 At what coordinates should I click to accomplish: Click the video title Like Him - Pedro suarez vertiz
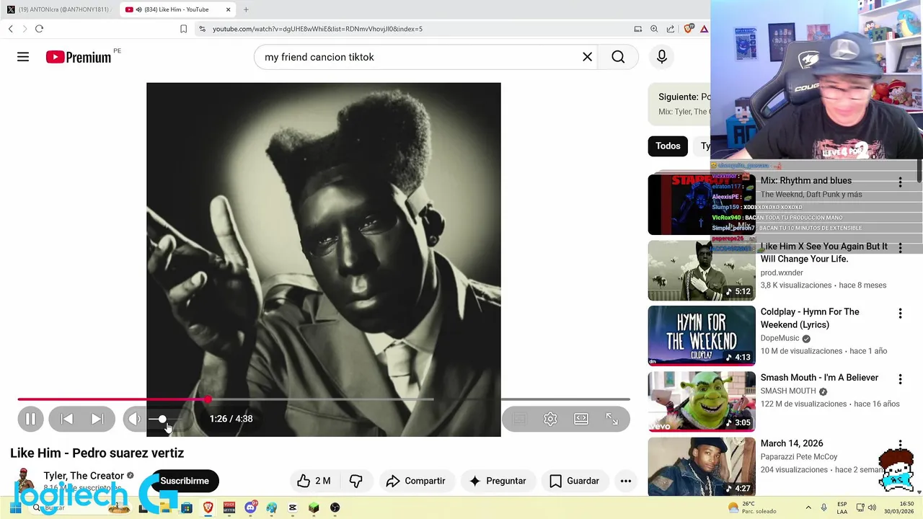tap(97, 453)
